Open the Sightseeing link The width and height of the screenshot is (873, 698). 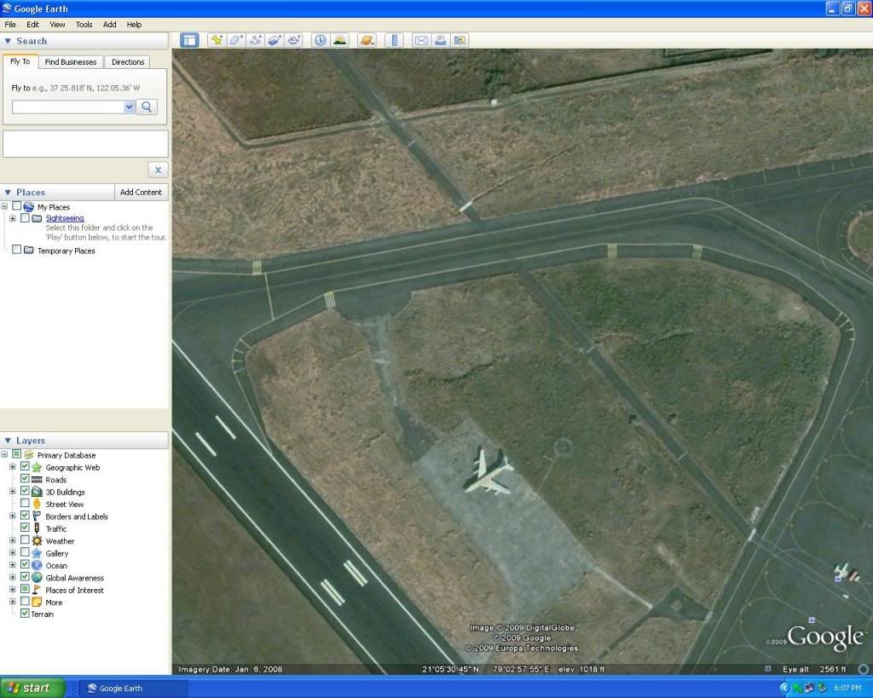point(65,218)
